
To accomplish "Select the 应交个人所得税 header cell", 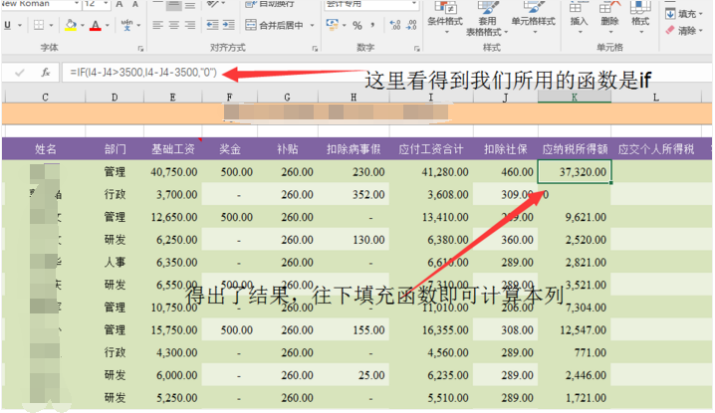I will coord(656,149).
